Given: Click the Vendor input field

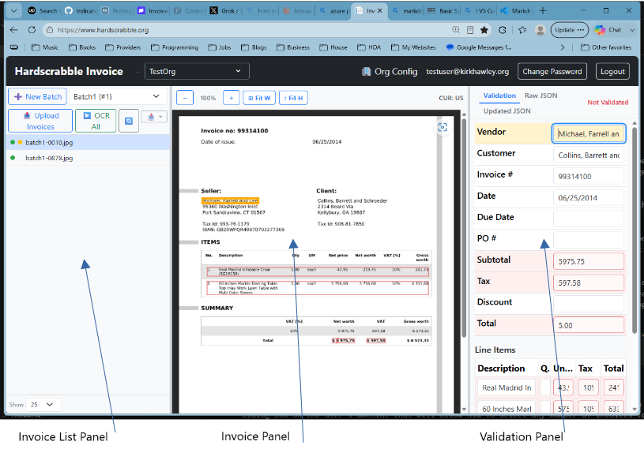Looking at the screenshot, I should pyautogui.click(x=589, y=133).
